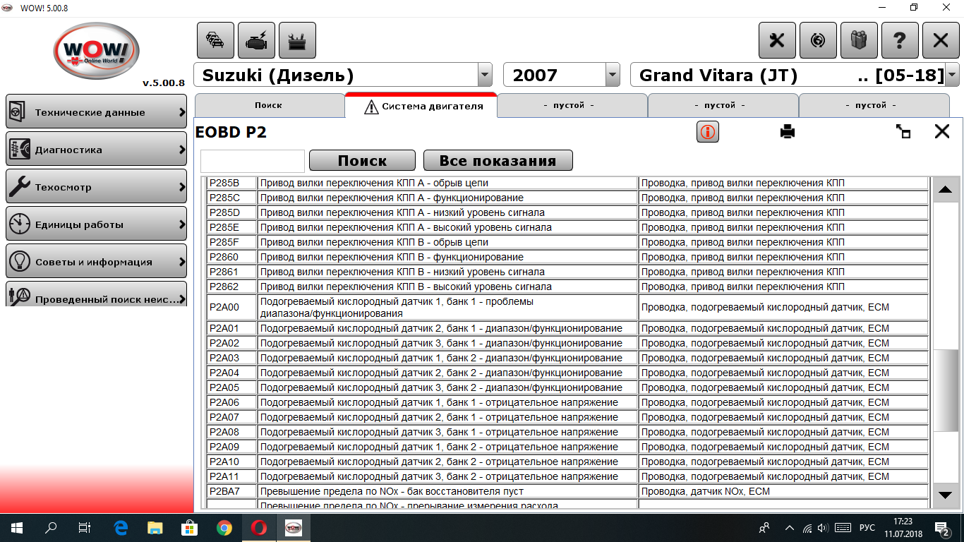Image resolution: width=964 pixels, height=542 pixels.
Task: Click the scroll down arrow of code list
Action: click(x=946, y=495)
